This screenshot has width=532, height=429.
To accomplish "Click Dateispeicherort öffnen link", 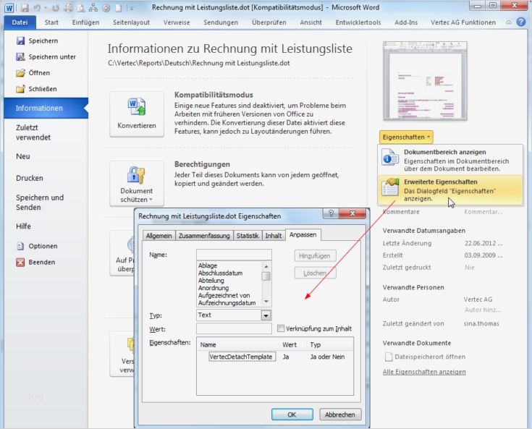I will (426, 357).
